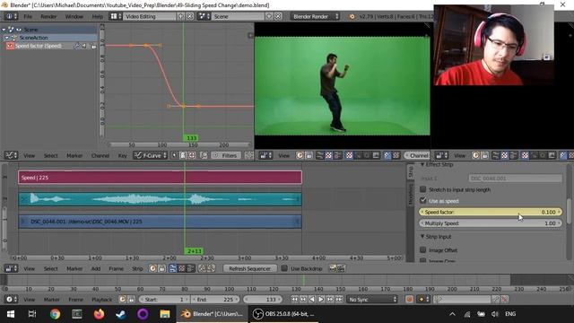Enable the Use Backdrop checkbox

pos(284,269)
